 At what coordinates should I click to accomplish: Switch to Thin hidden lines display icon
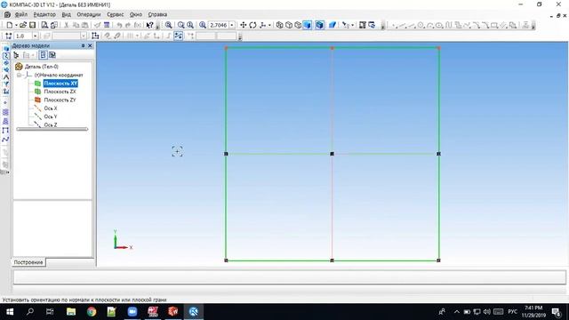[x=298, y=25]
